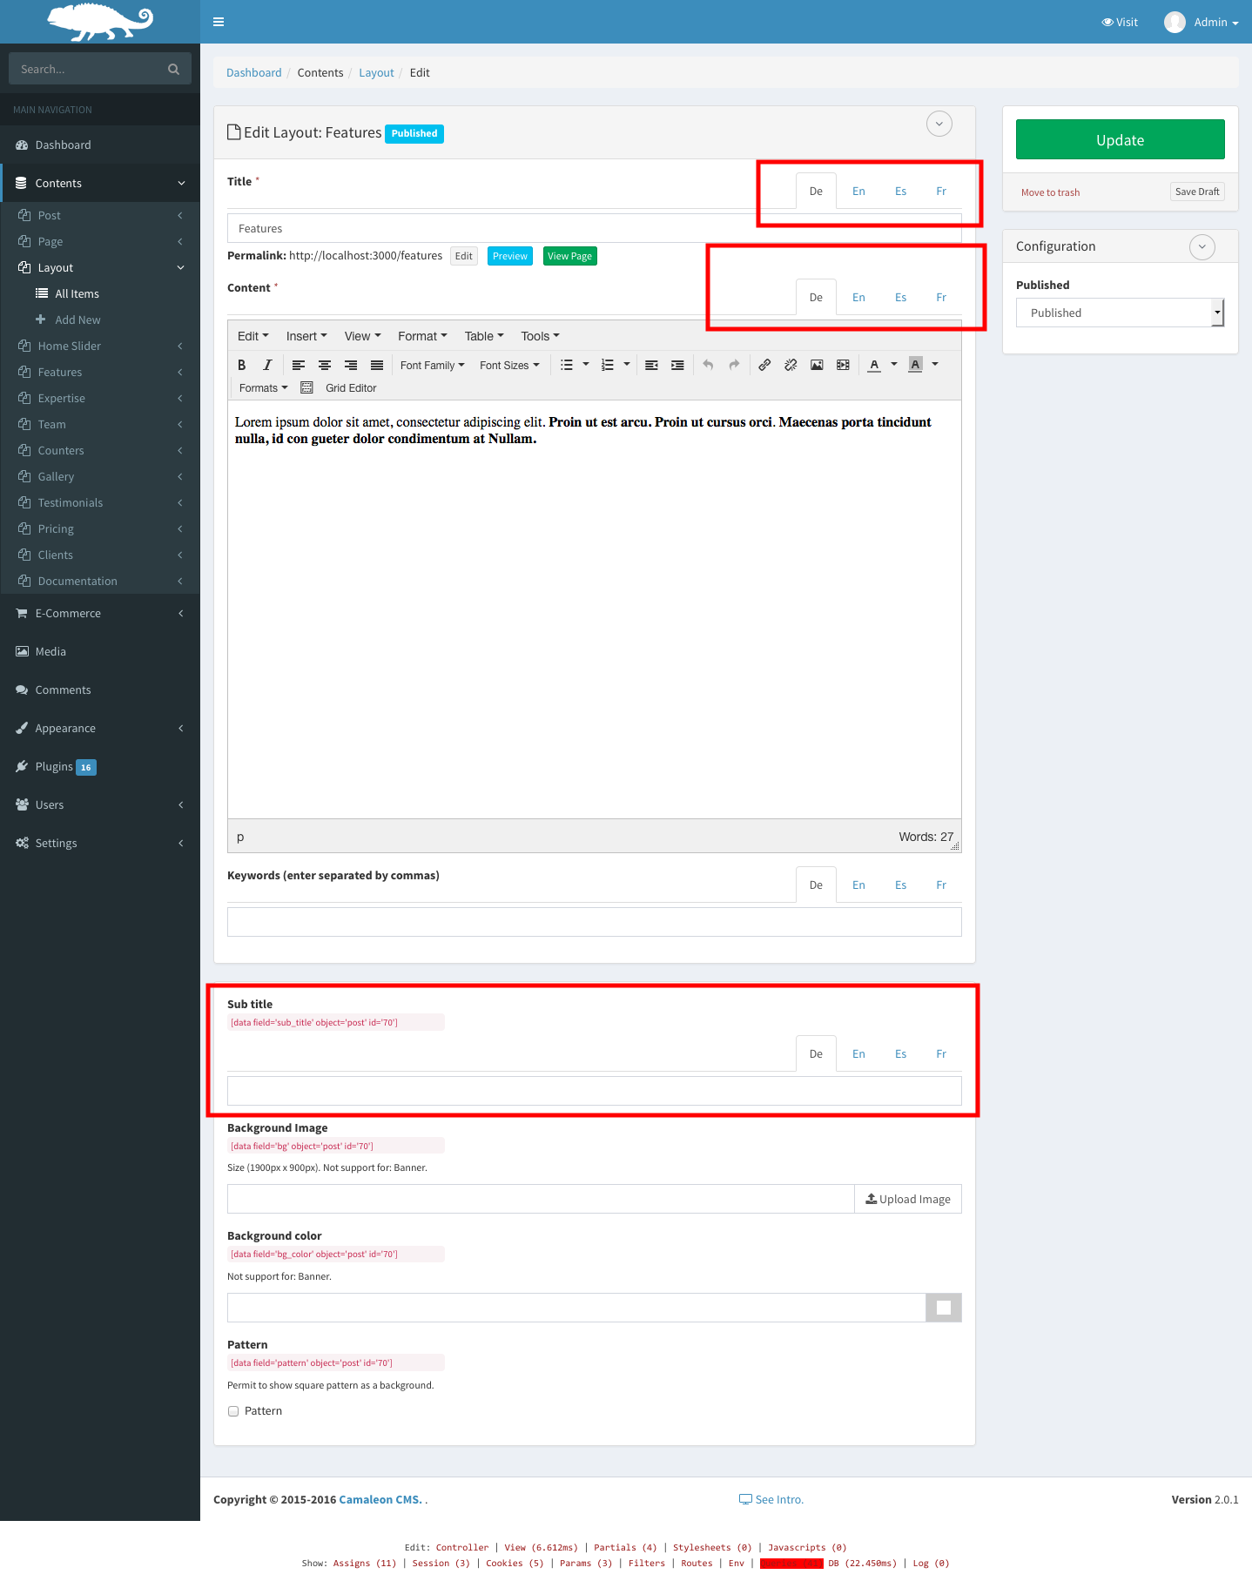This screenshot has height=1581, width=1252.
Task: Click the green Update button
Action: coord(1120,139)
